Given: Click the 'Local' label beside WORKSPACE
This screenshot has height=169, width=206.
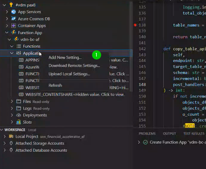Looking at the screenshot, I should [32, 130].
